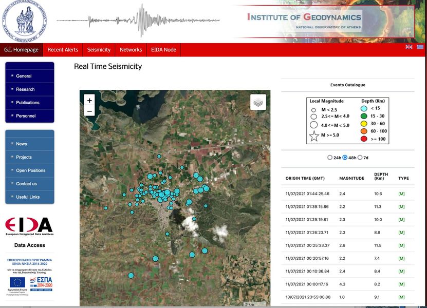Go to the Recent Alerts tab
427x308 pixels.
(63, 50)
